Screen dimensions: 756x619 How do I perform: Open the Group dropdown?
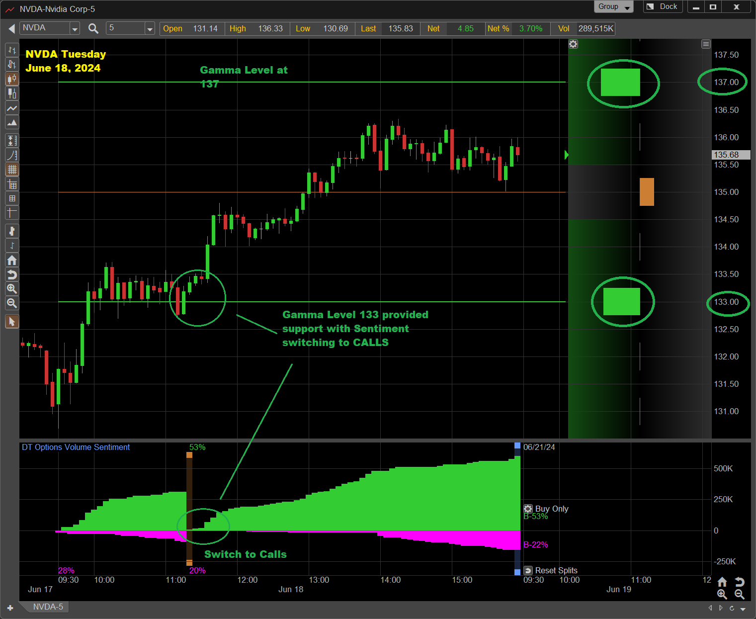pyautogui.click(x=614, y=6)
